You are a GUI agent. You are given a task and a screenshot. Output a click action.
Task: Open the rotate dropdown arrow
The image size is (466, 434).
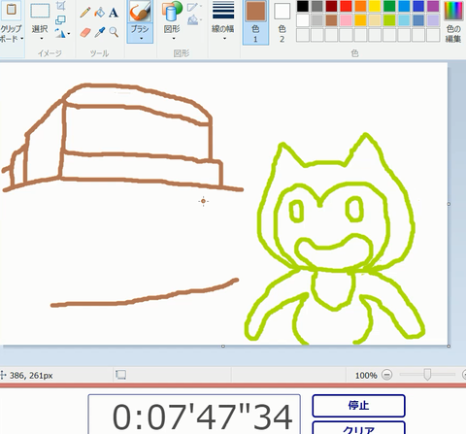69,33
